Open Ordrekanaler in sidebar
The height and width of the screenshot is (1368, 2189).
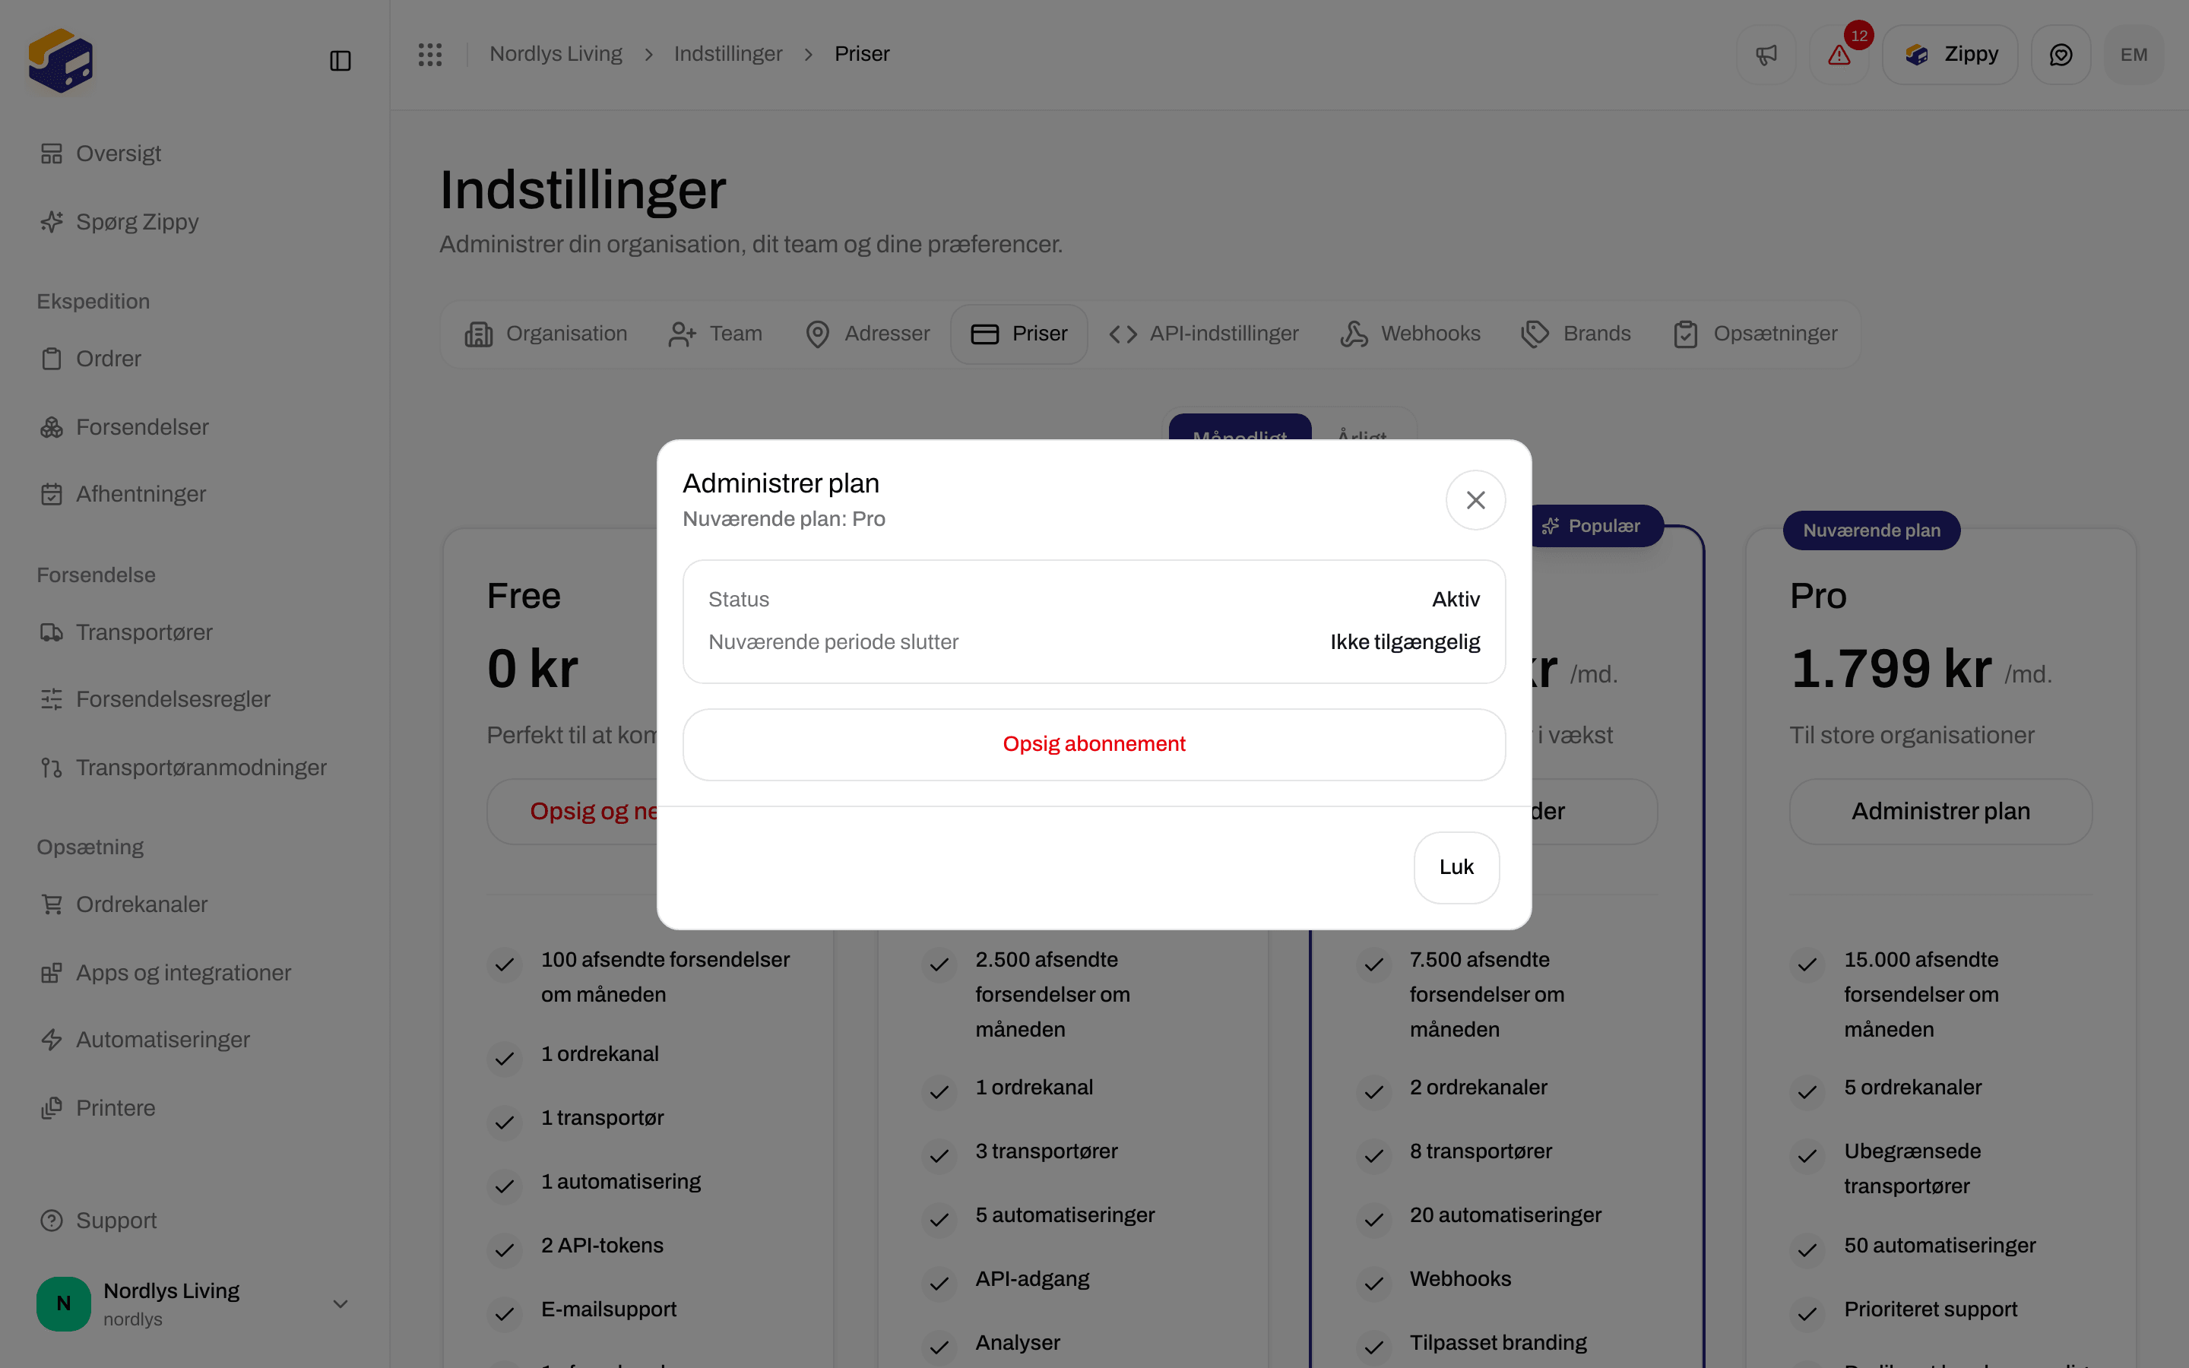click(x=194, y=904)
